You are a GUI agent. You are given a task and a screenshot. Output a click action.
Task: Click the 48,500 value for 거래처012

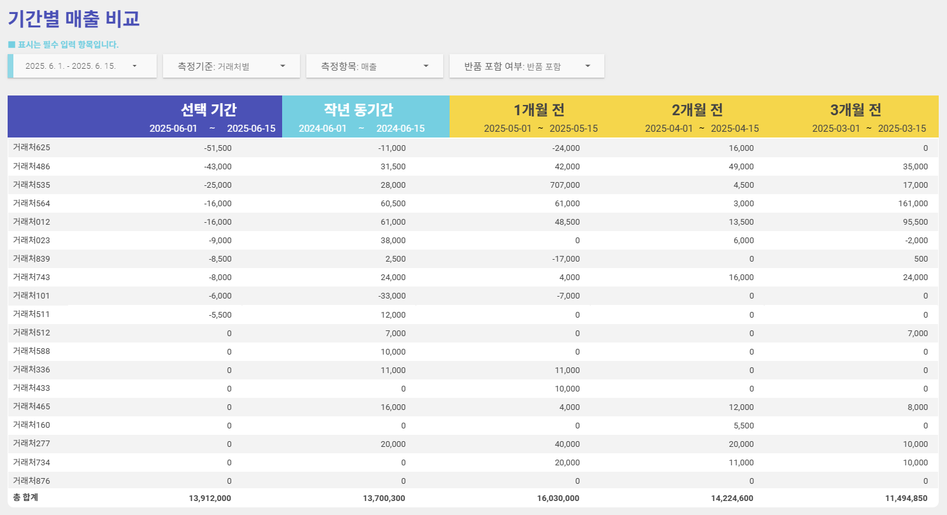pos(567,222)
